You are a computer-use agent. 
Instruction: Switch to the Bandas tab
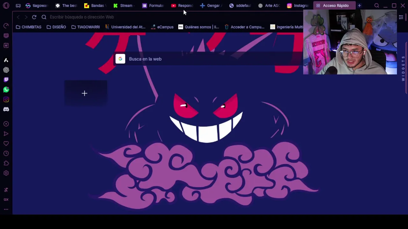[x=96, y=5]
